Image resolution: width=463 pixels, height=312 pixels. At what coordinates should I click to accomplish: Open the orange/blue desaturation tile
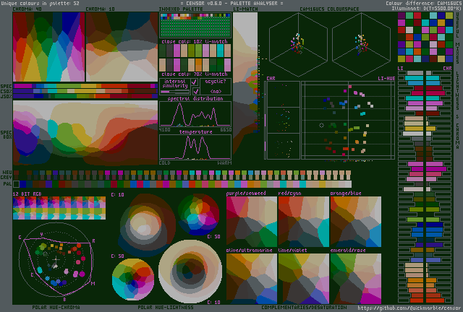click(355, 221)
